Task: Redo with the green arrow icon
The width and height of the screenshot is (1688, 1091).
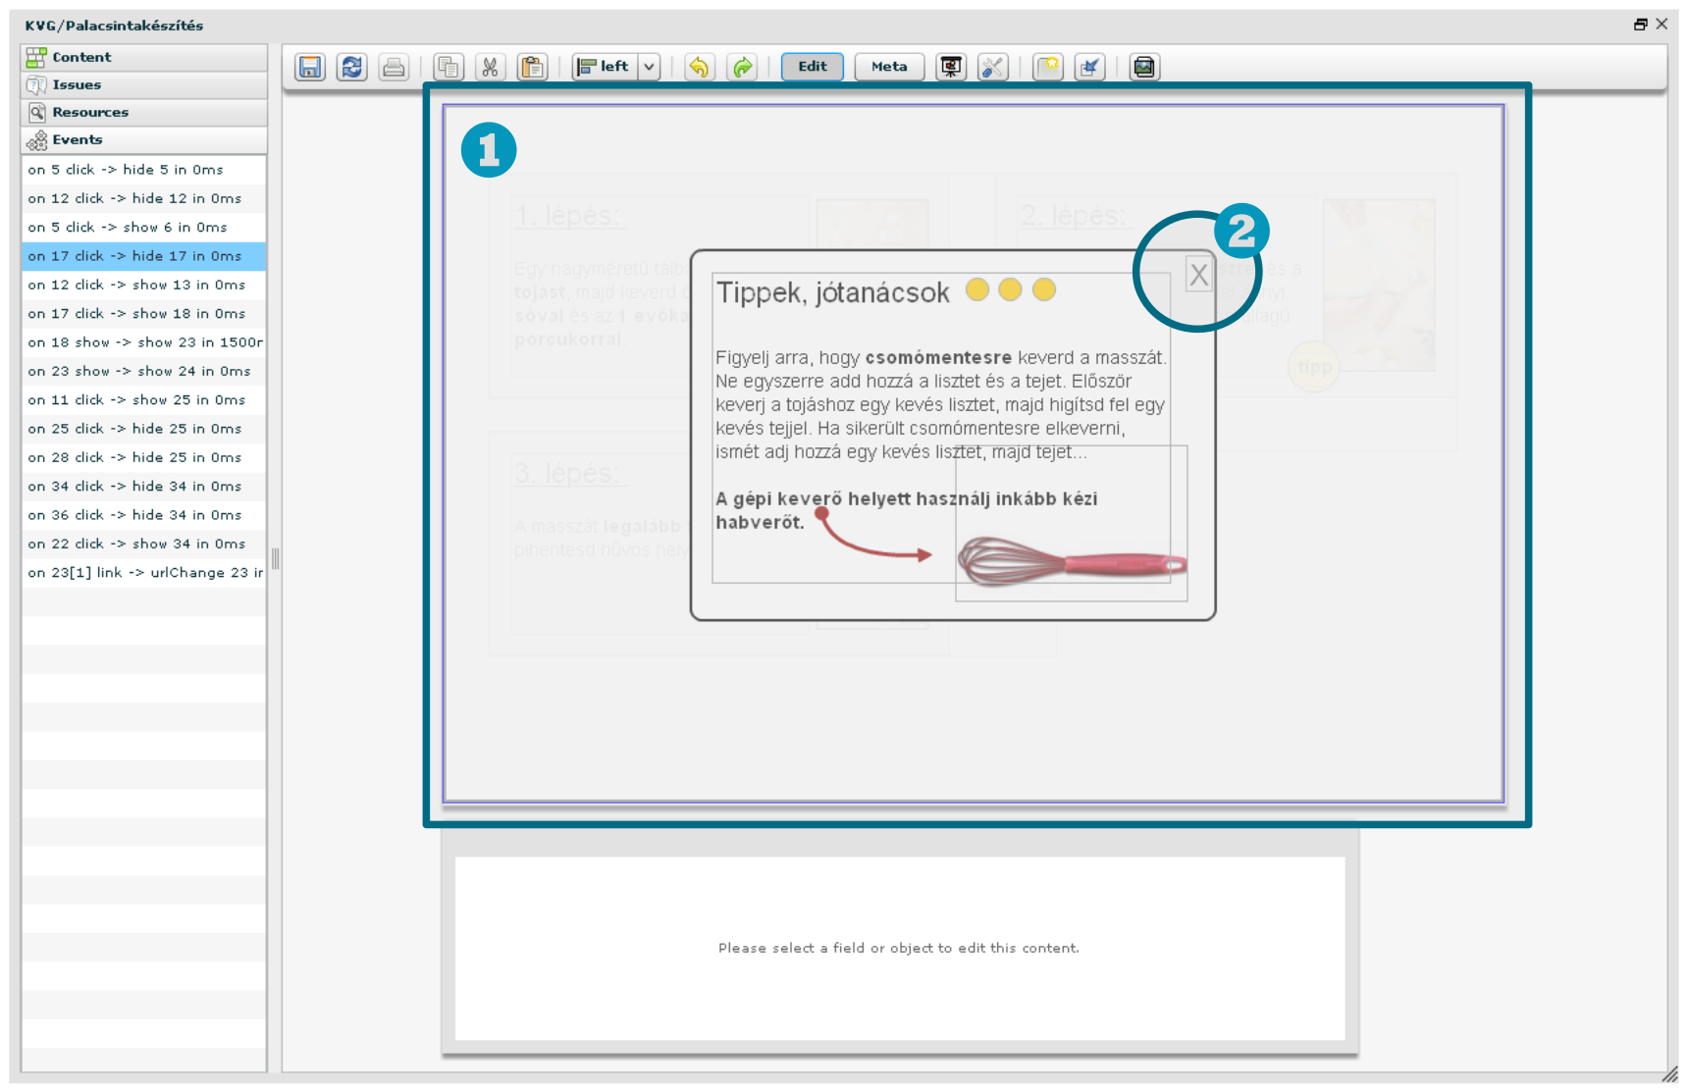Action: (x=742, y=67)
